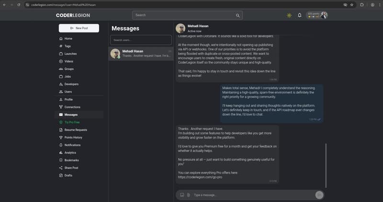Bookmark this page with the star icon
383x202 pixels.
(352, 5)
